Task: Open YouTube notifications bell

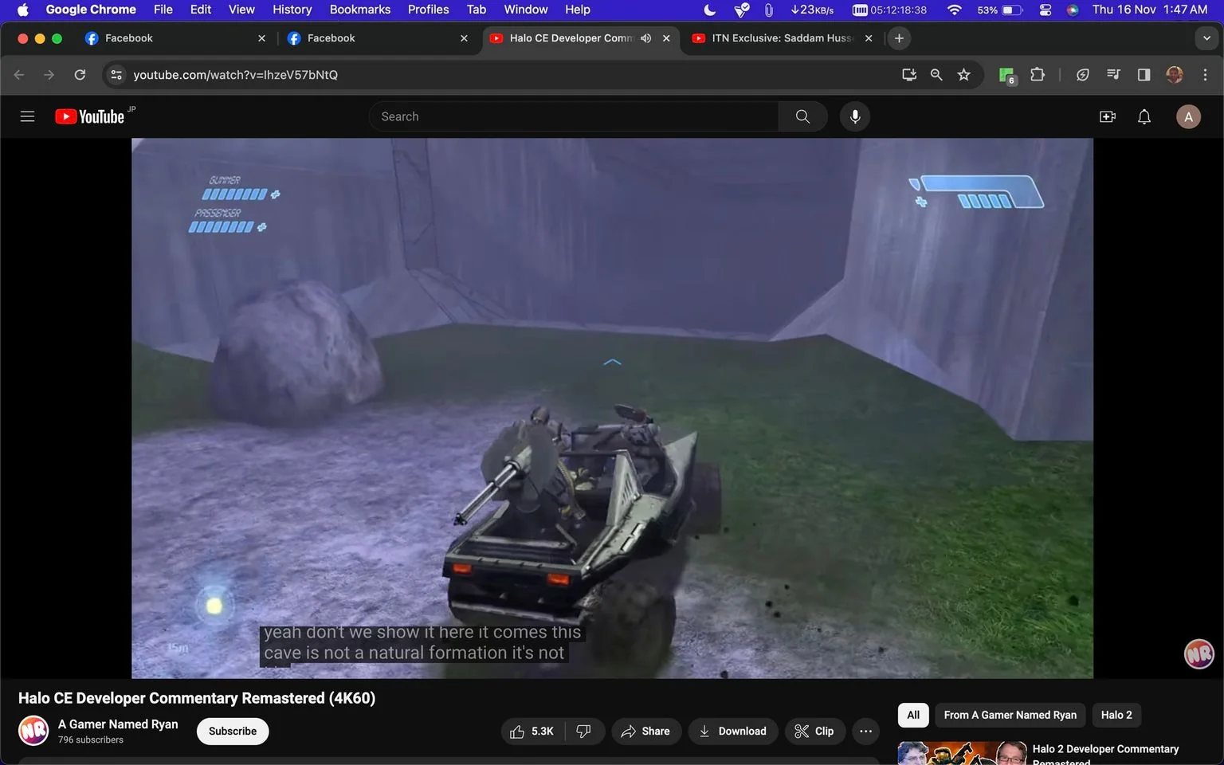Action: click(x=1144, y=116)
